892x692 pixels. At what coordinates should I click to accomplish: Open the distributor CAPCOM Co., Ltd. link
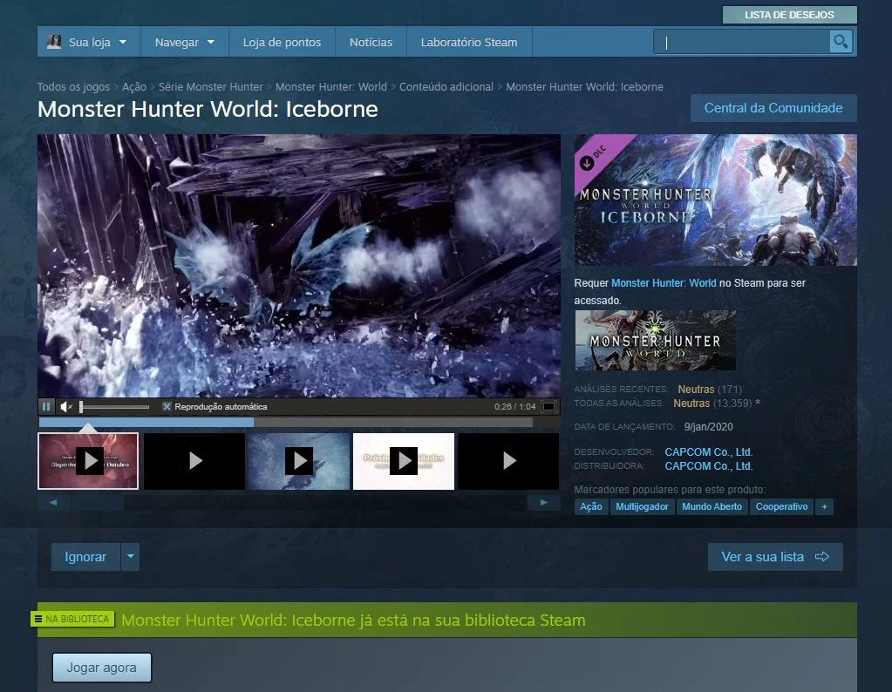(708, 465)
